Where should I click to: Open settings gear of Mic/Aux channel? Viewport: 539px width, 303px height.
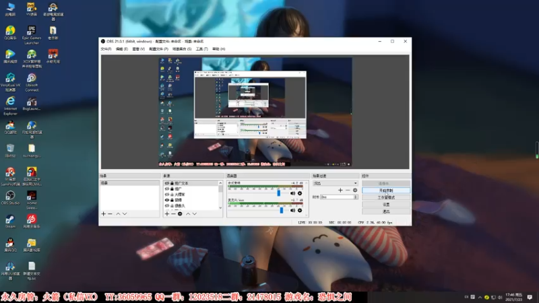pos(300,210)
